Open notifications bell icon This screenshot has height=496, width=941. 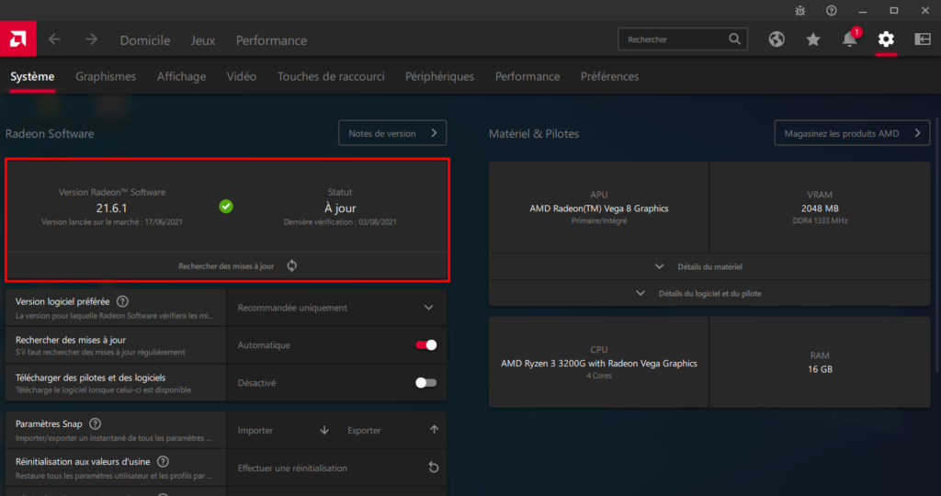point(850,39)
